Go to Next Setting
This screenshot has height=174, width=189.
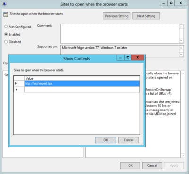[146, 16]
